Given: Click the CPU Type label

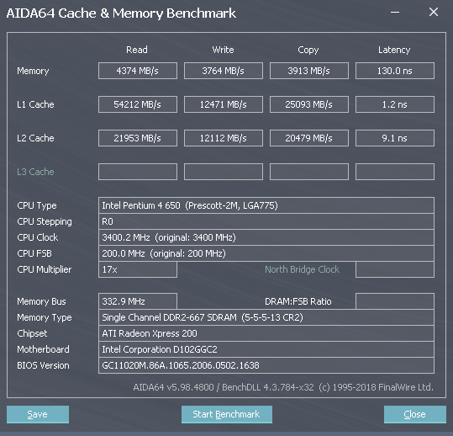Looking at the screenshot, I should pos(37,205).
